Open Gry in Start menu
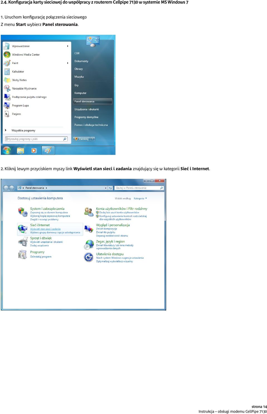This screenshot has width=267, height=414. [76, 85]
